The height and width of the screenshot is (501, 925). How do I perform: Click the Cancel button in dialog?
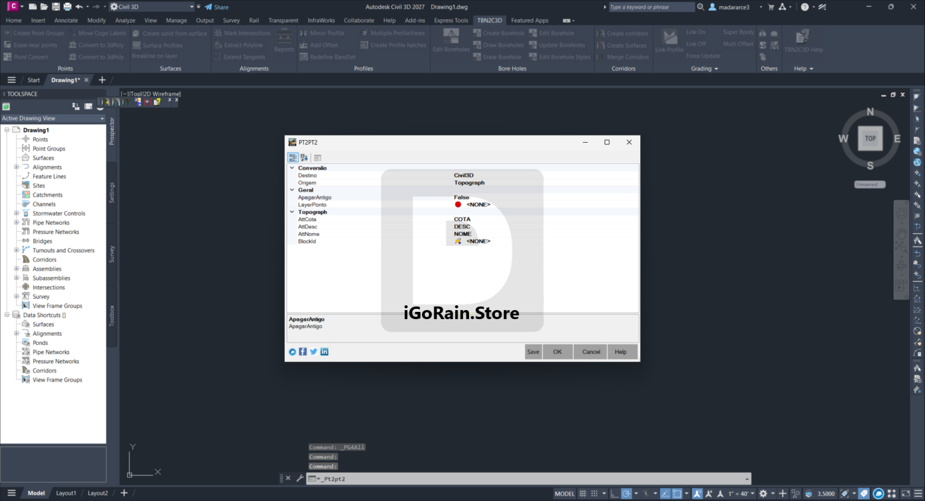591,352
